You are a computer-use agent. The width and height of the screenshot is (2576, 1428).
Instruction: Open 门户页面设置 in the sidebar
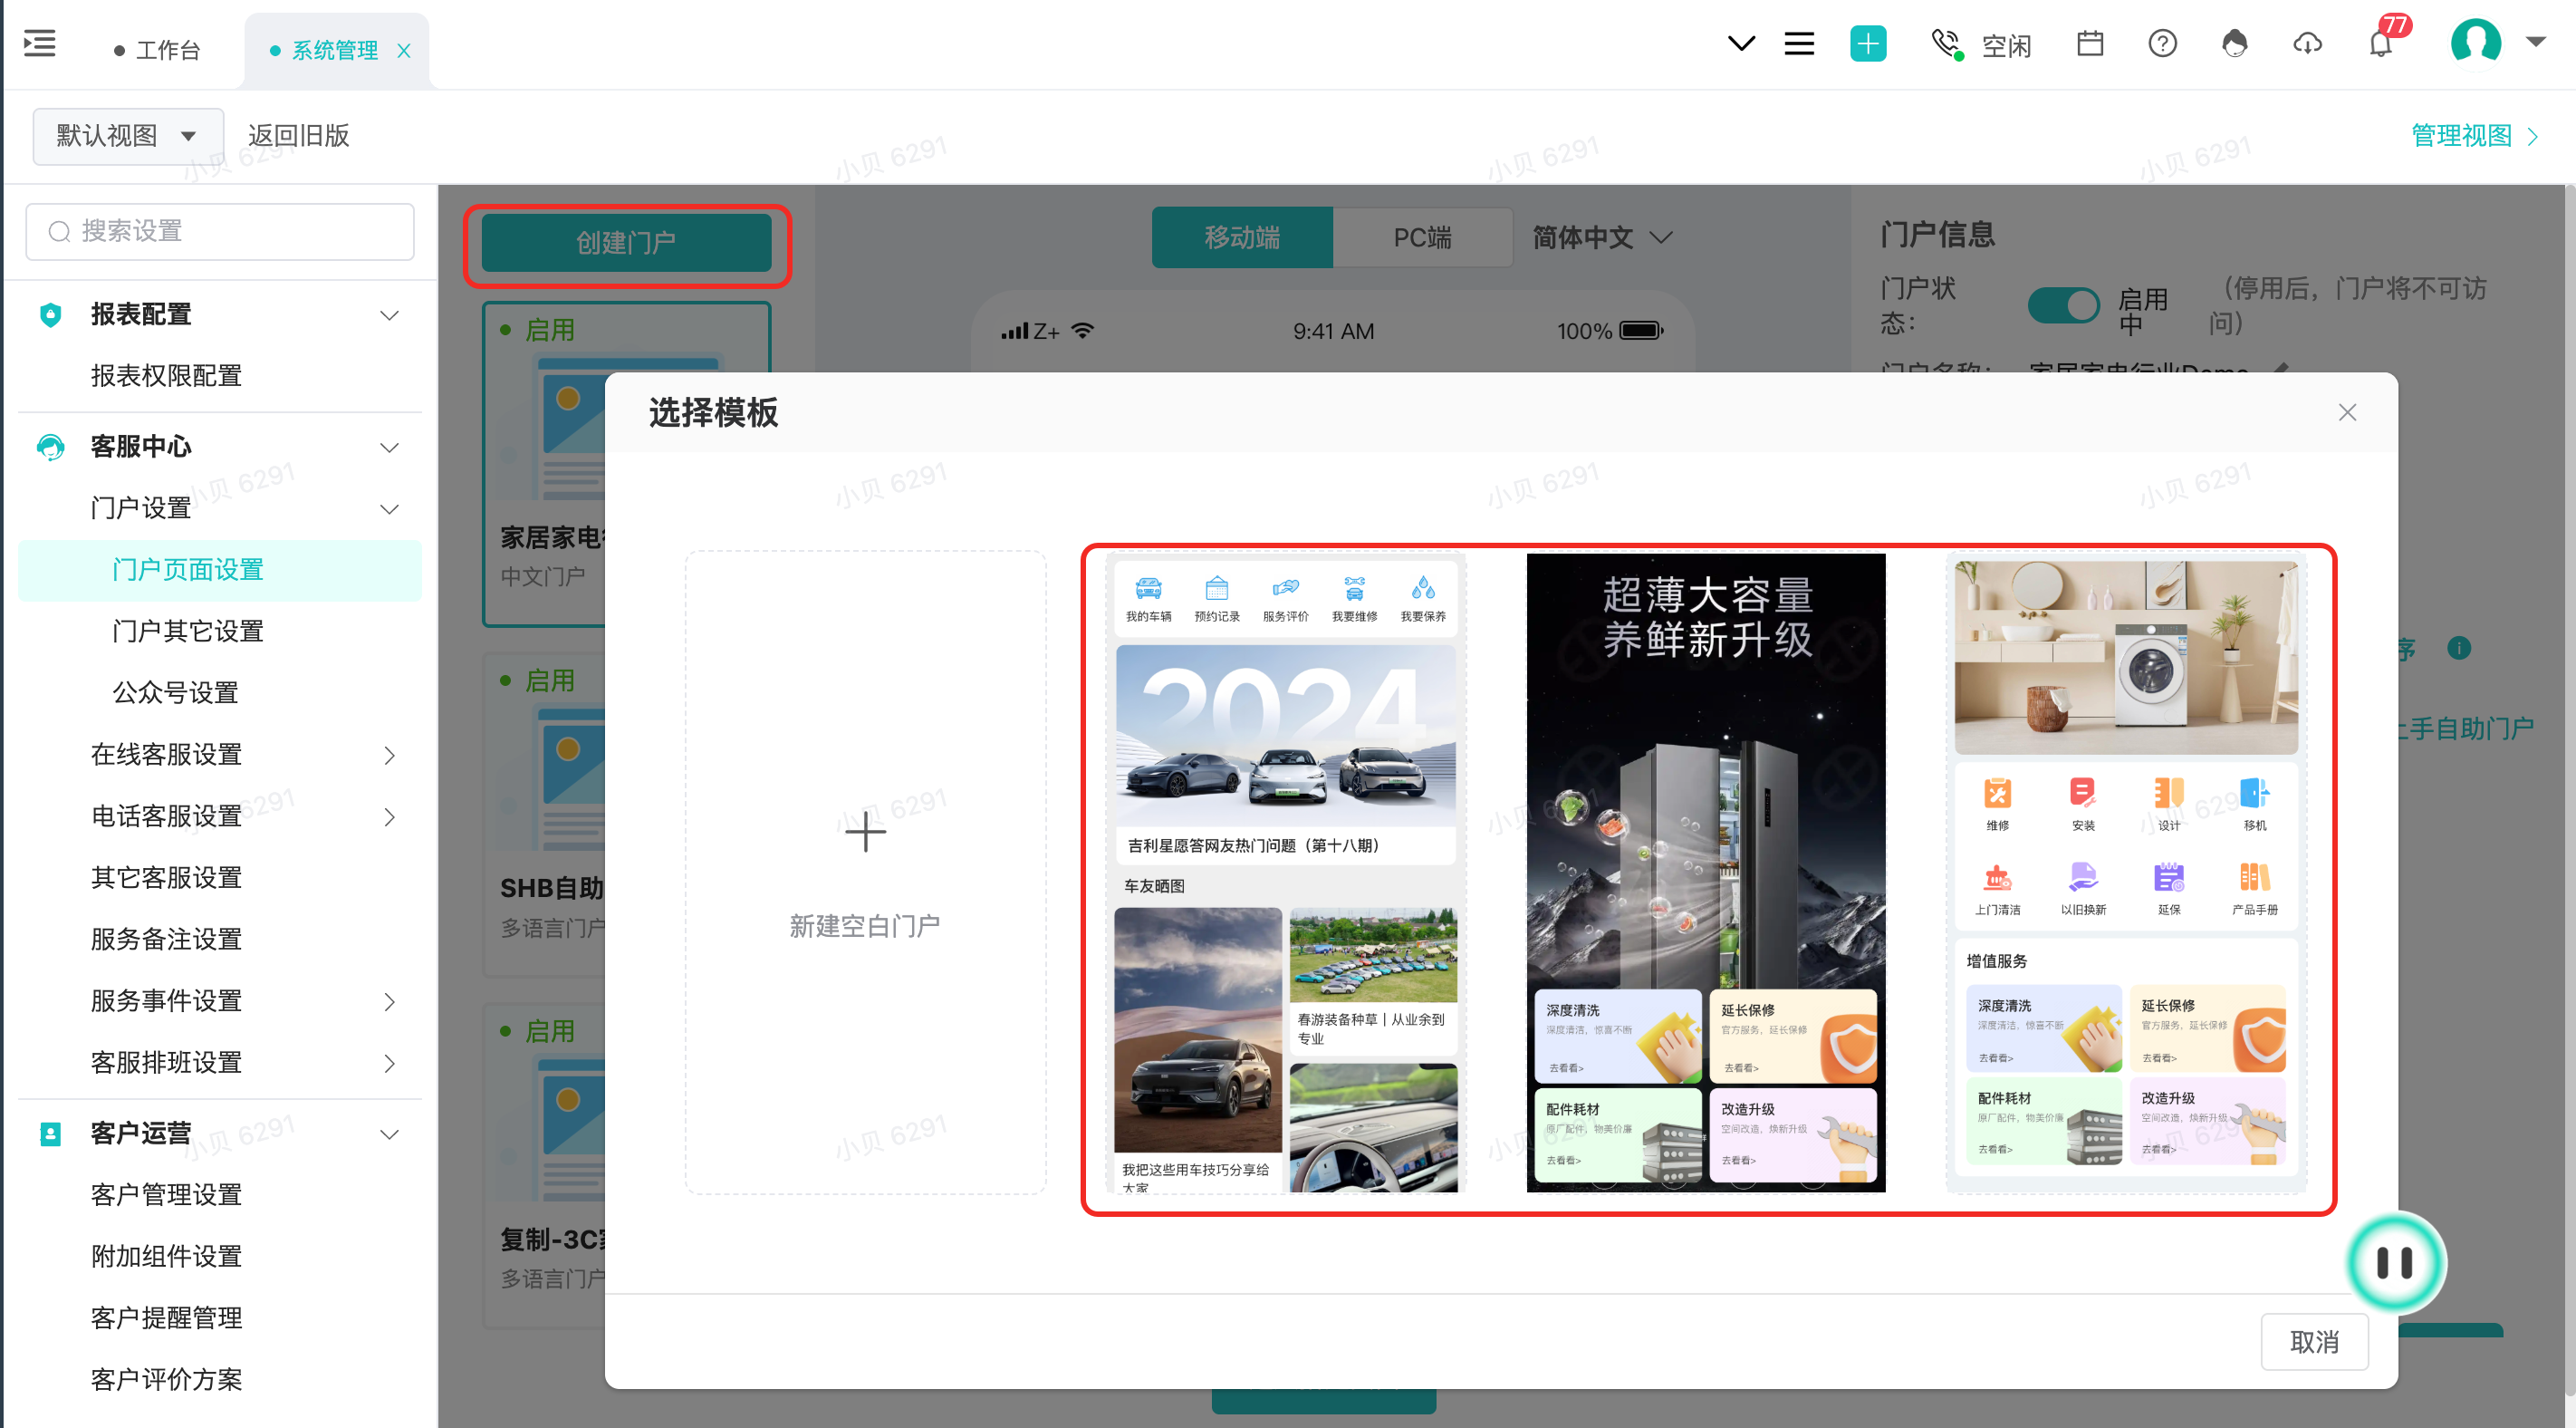[x=220, y=571]
